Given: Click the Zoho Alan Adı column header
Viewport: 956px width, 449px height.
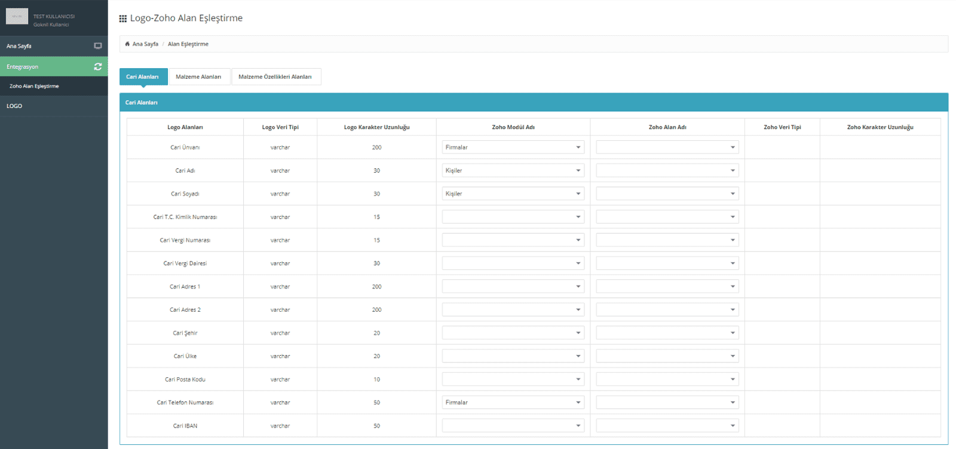Looking at the screenshot, I should click(x=667, y=127).
